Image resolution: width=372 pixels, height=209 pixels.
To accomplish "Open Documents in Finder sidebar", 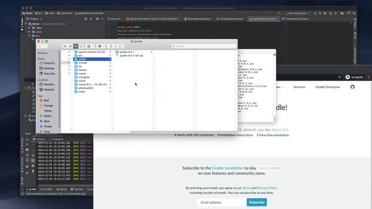I will (48, 74).
